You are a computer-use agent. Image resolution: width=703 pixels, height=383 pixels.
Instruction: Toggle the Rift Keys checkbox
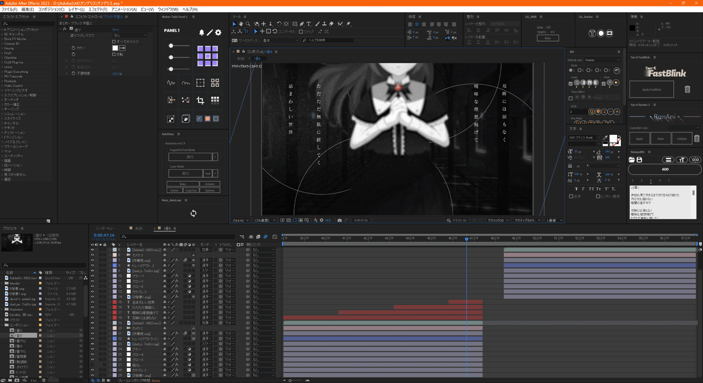pyautogui.click(x=605, y=84)
